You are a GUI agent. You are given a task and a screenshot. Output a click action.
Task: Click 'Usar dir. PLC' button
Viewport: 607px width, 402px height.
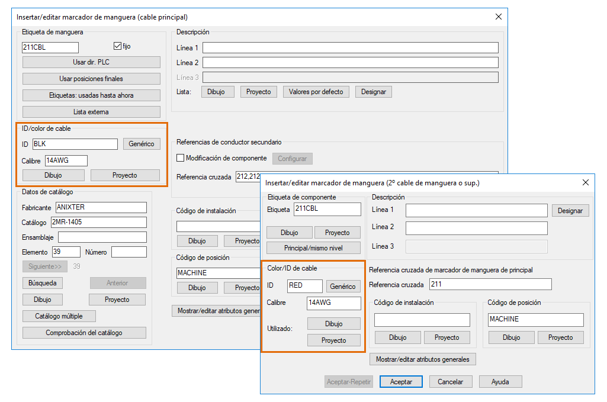coord(91,62)
